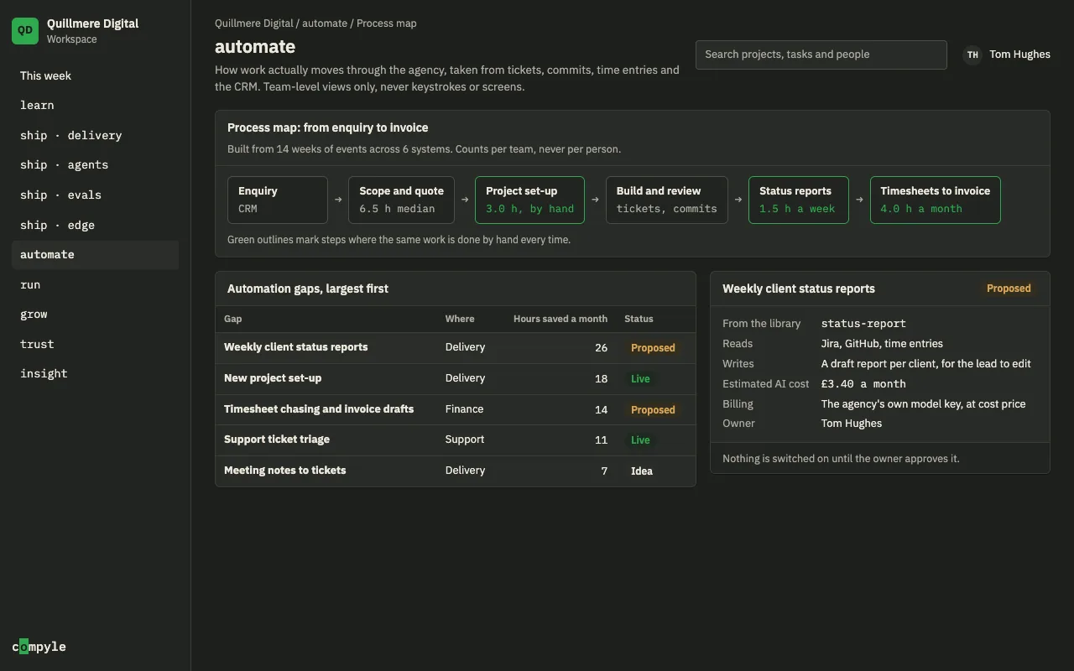
Task: Go to ship · agents
Action: (95, 165)
